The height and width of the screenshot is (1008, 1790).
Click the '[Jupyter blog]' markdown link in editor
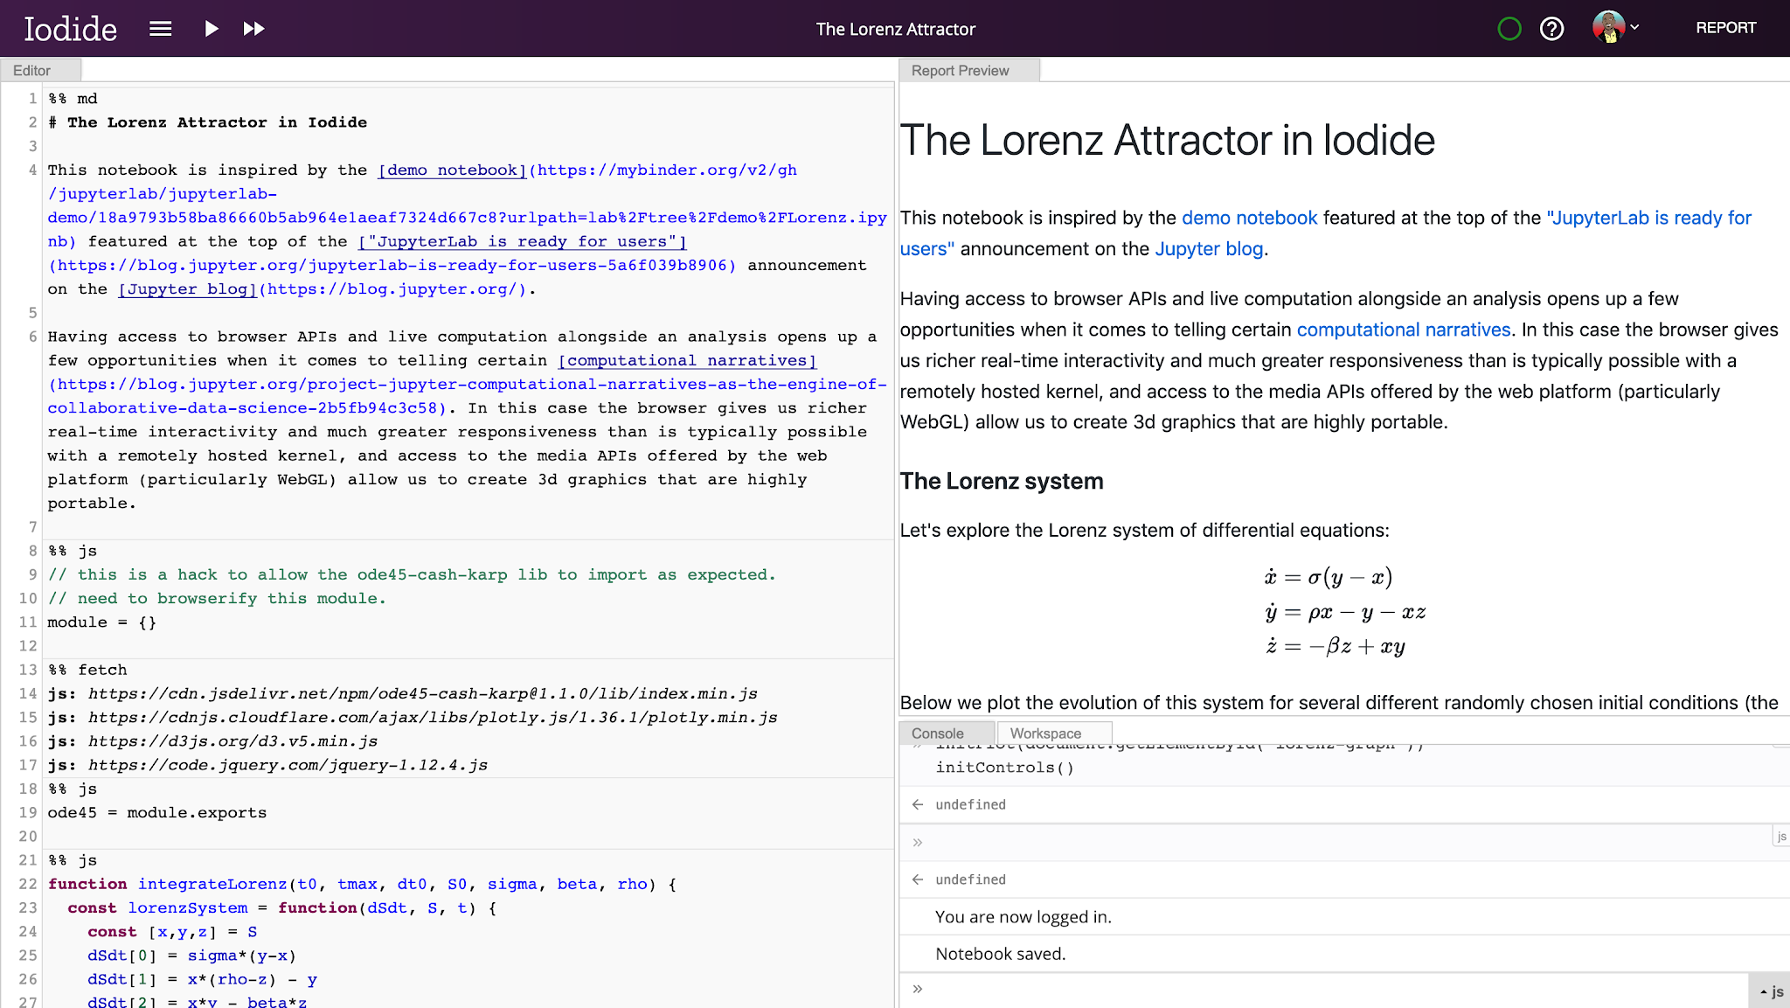[x=188, y=289]
